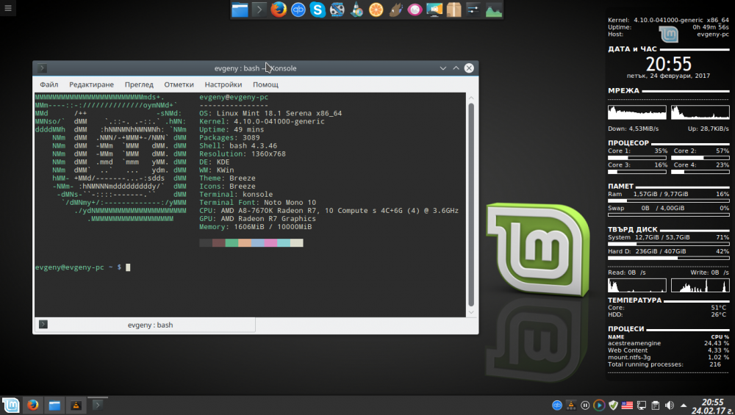The width and height of the screenshot is (735, 415).
Task: Click the brown animal icon in the top dock
Action: click(x=395, y=10)
